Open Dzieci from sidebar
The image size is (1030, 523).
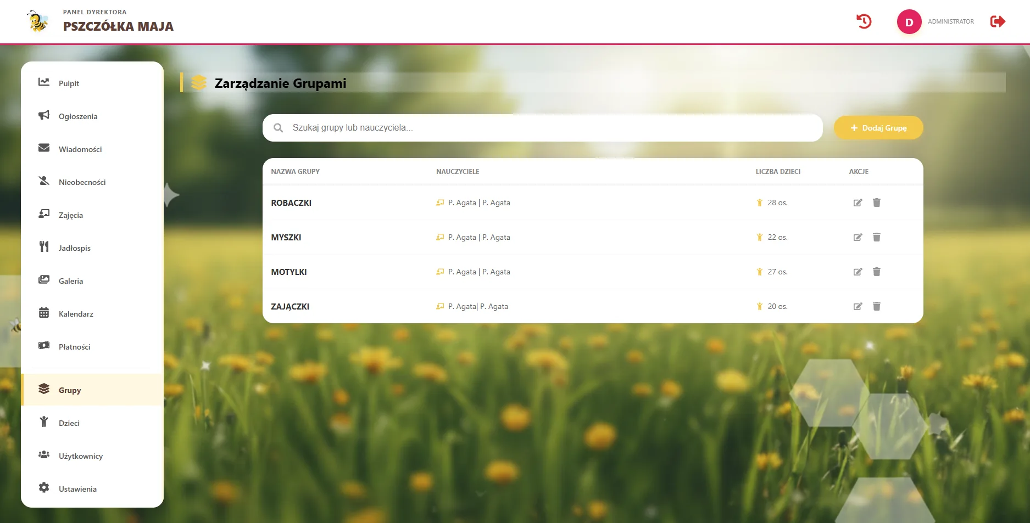pos(92,423)
